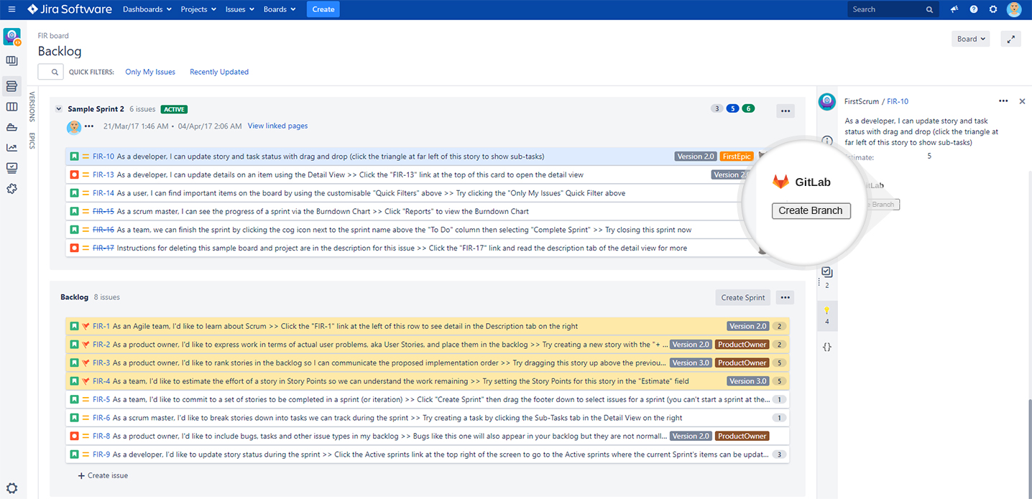Click the feedback megaphone icon

(x=954, y=9)
